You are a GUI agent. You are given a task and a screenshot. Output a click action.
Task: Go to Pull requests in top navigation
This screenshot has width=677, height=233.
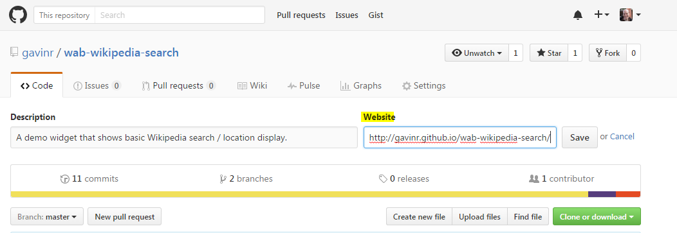[x=301, y=15]
